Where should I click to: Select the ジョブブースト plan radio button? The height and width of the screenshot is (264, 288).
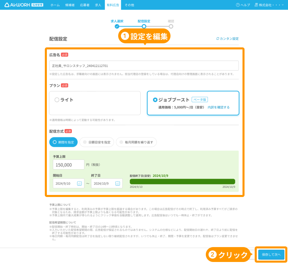tap(155, 100)
